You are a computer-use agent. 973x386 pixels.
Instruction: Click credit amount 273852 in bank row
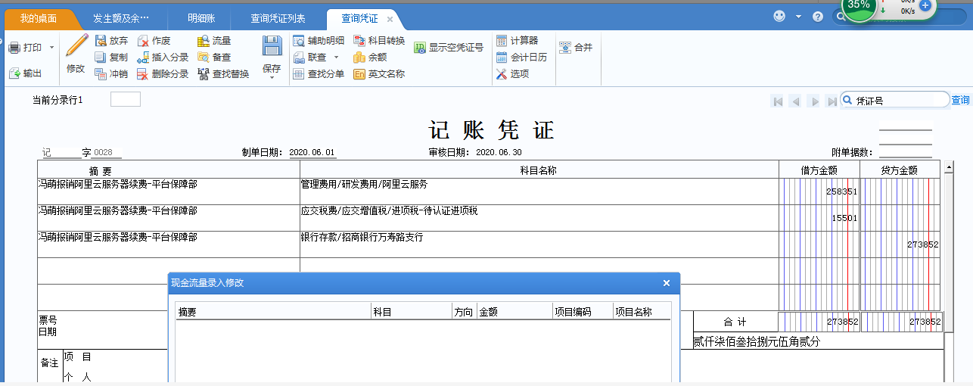(900, 244)
